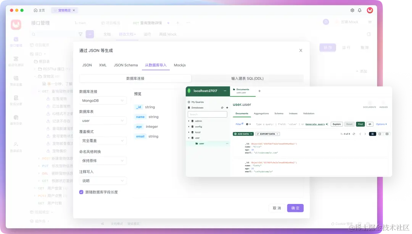
Task: Toggle the JSON curly-braces view in Compass
Action: click(x=380, y=134)
